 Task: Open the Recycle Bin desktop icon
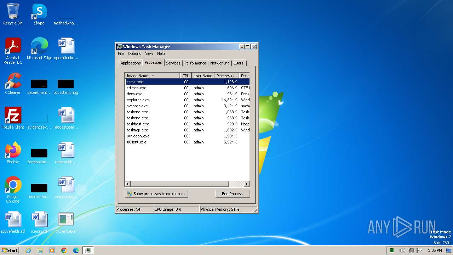[x=13, y=14]
